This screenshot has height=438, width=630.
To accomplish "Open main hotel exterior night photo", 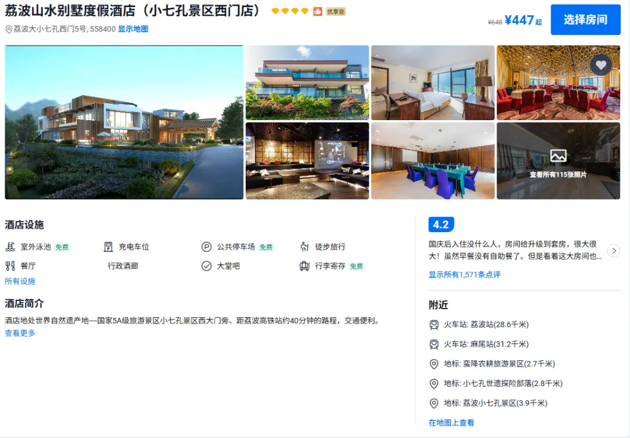I will coord(124,122).
